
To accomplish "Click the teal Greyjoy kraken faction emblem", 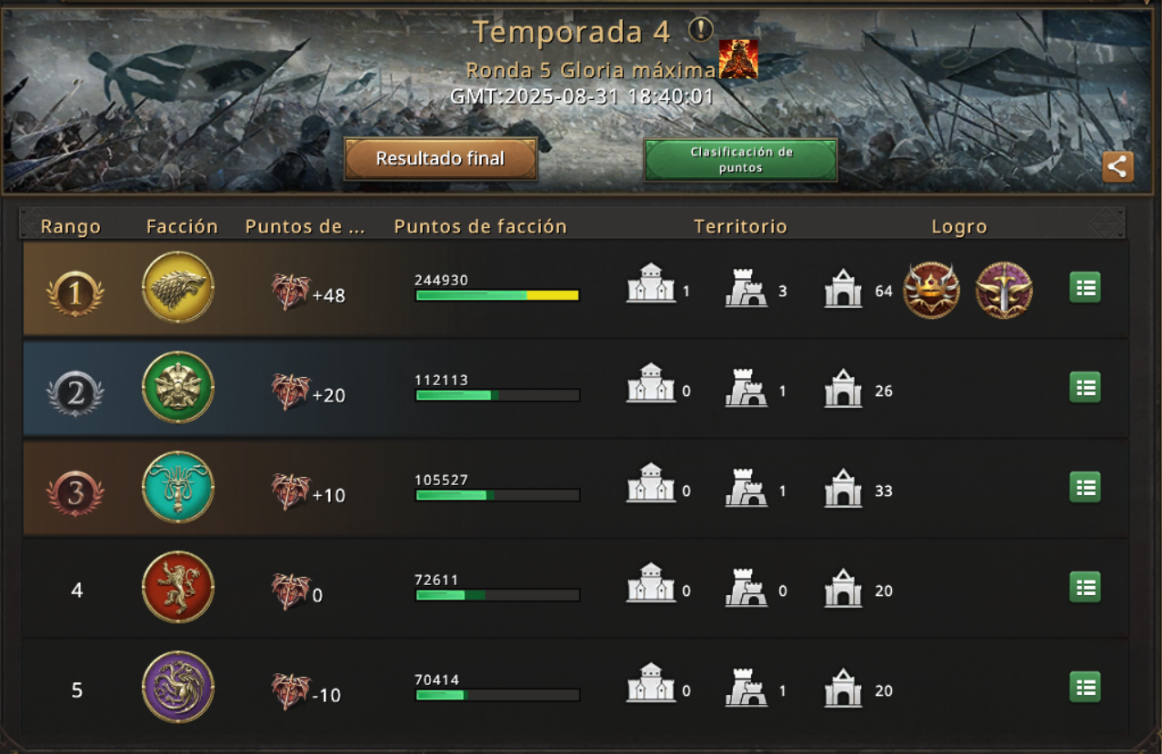I will tap(178, 488).
